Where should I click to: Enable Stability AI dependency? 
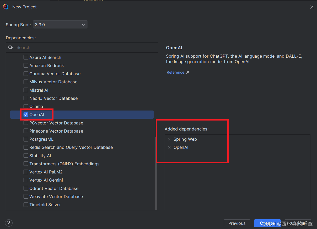26,156
